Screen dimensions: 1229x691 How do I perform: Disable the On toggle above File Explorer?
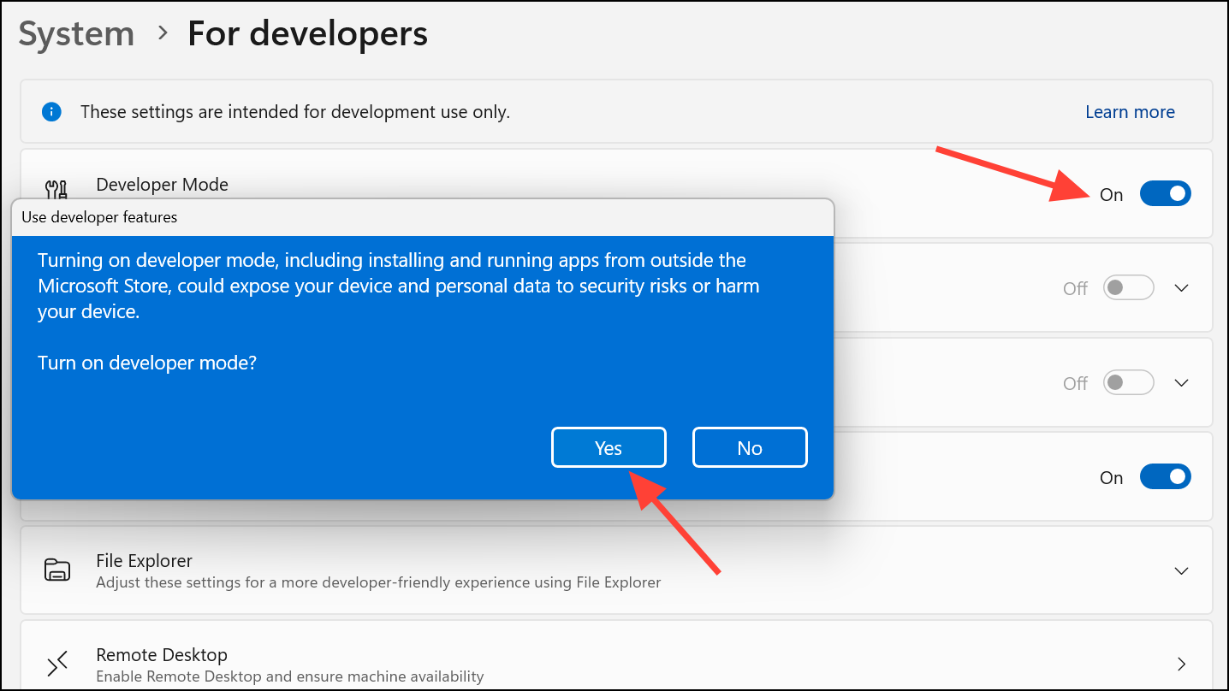(1165, 476)
